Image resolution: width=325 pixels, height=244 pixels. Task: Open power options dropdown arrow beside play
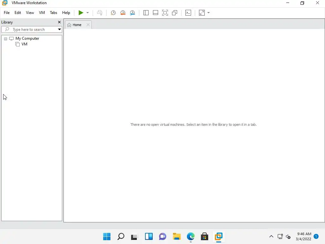pyautogui.click(x=88, y=13)
